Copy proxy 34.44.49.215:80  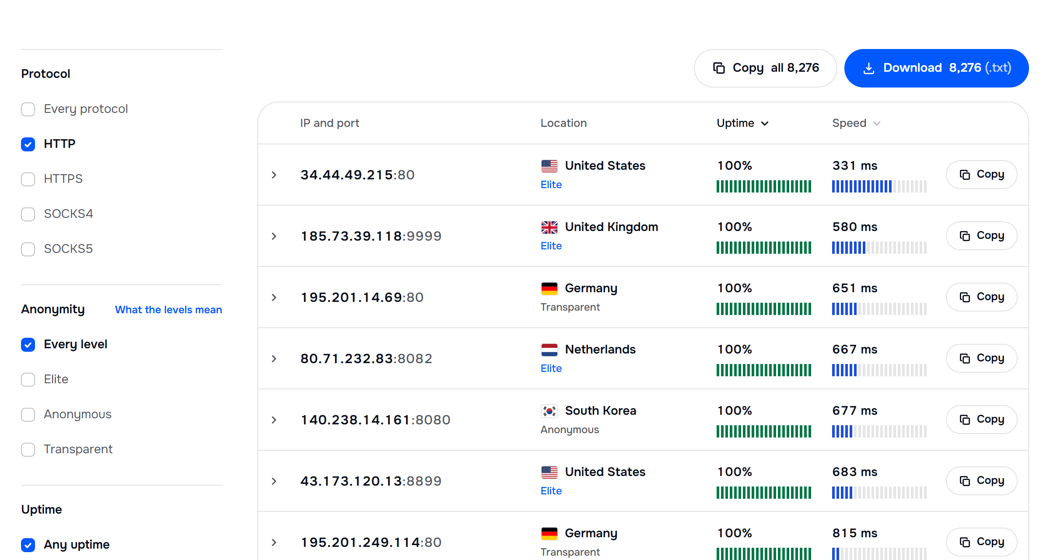(981, 174)
